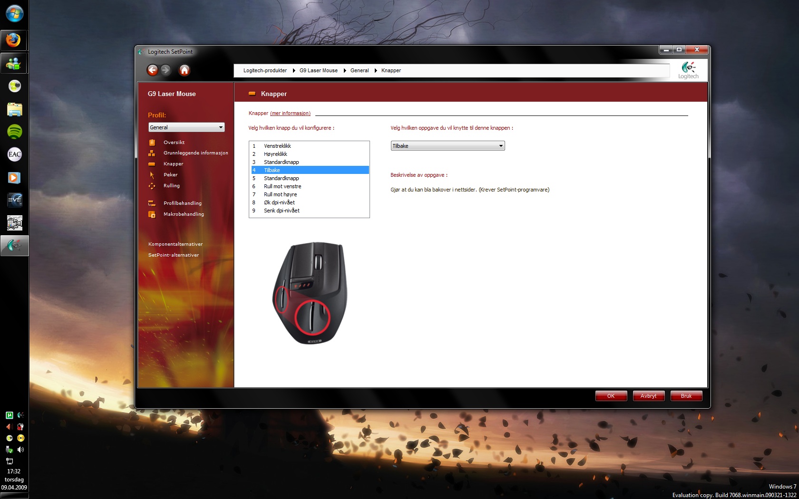This screenshot has width=799, height=499.
Task: Select Øk dpi-nivået in list
Action: tap(310, 202)
